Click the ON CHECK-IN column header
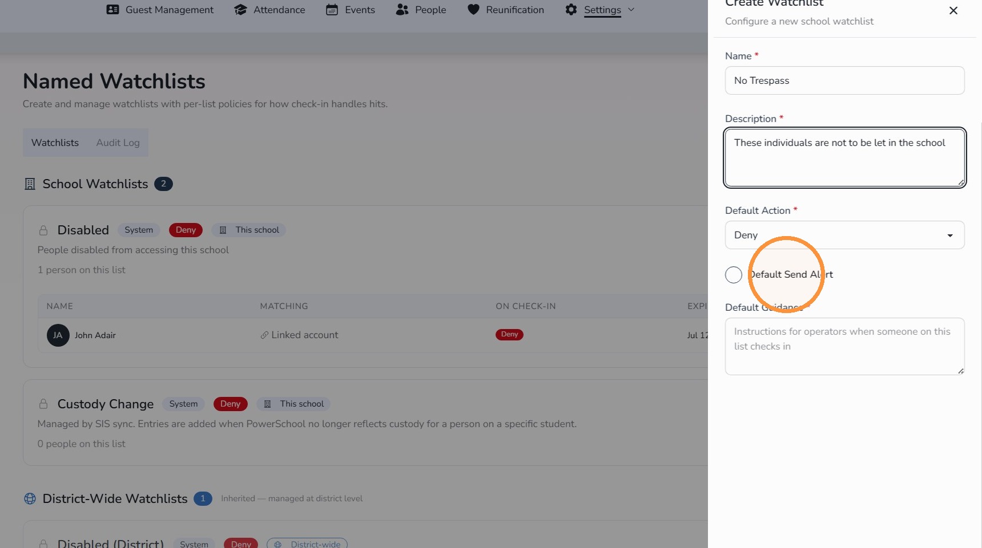The image size is (982, 548). tap(526, 306)
